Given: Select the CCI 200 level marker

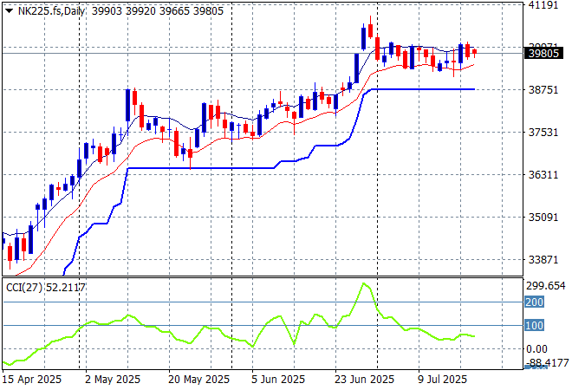Looking at the screenshot, I should (x=534, y=302).
